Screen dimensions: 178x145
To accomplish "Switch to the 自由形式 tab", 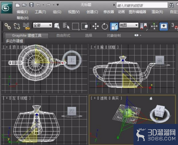I will (x=63, y=36).
